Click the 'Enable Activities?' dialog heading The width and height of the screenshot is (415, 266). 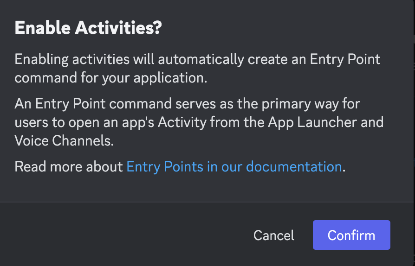point(88,27)
